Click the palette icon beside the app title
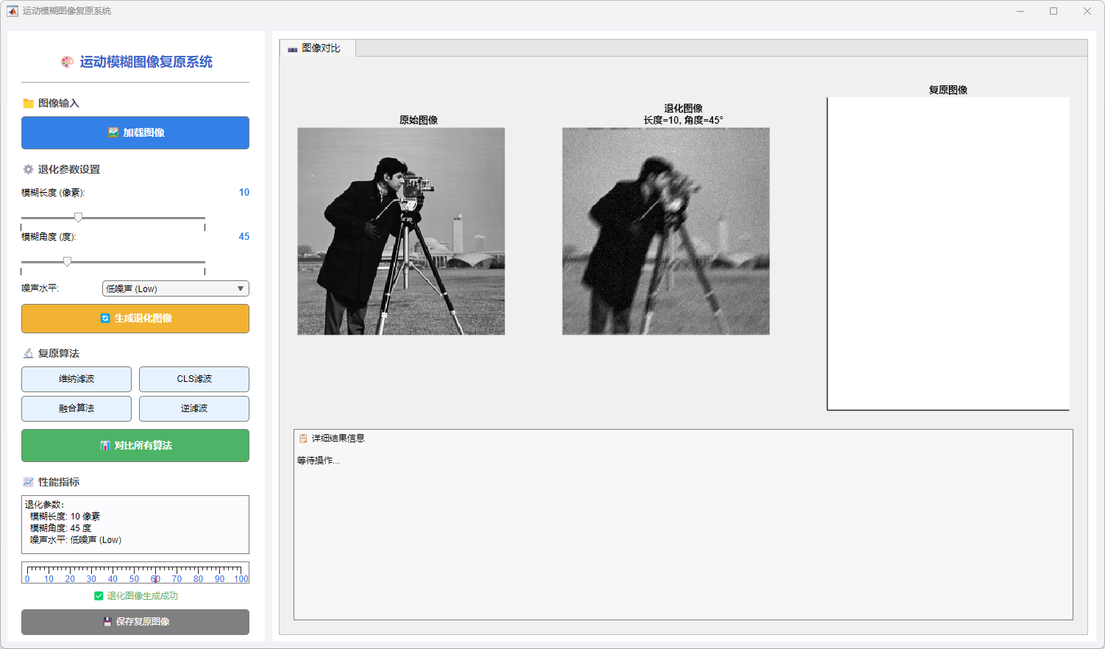Screen dimensions: 1105x649 (x=67, y=63)
